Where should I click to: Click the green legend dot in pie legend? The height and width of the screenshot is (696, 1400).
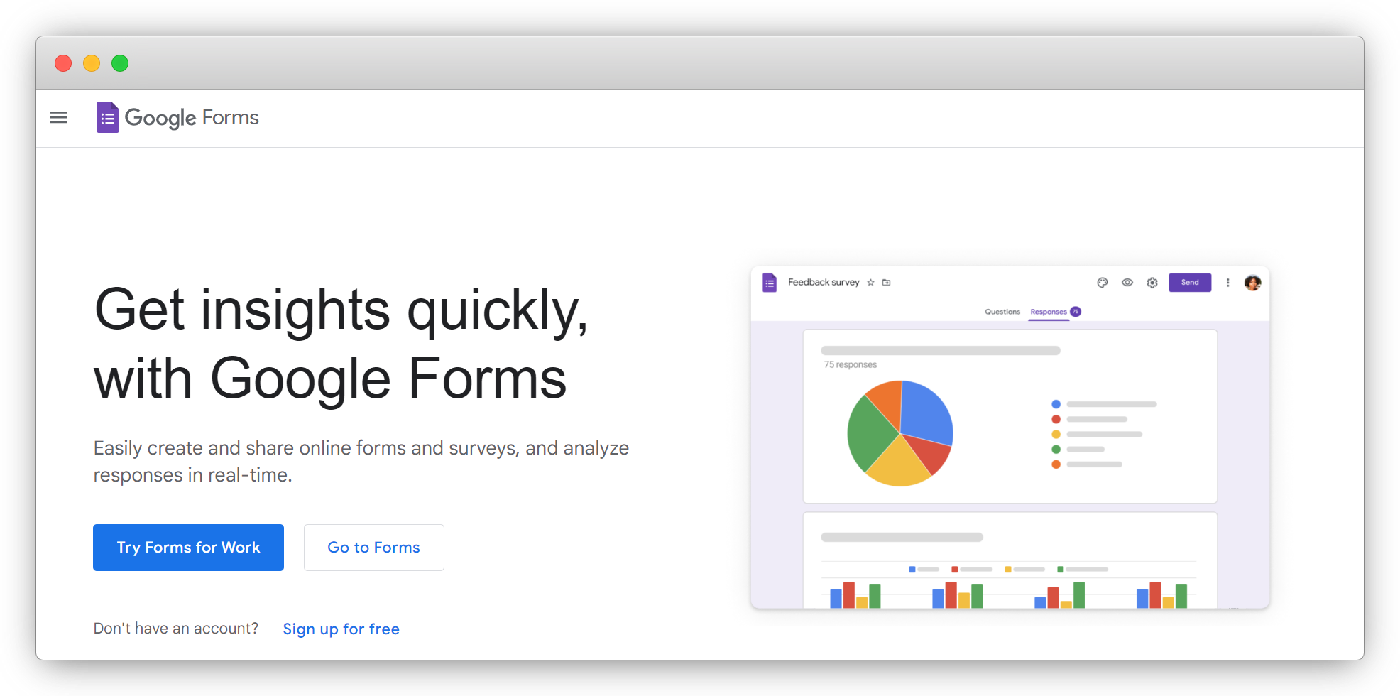[1056, 450]
